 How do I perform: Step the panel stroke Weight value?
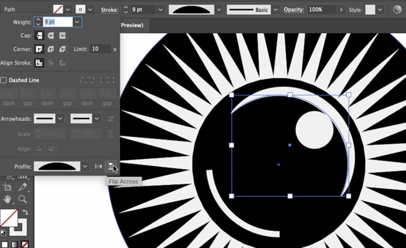(38, 22)
